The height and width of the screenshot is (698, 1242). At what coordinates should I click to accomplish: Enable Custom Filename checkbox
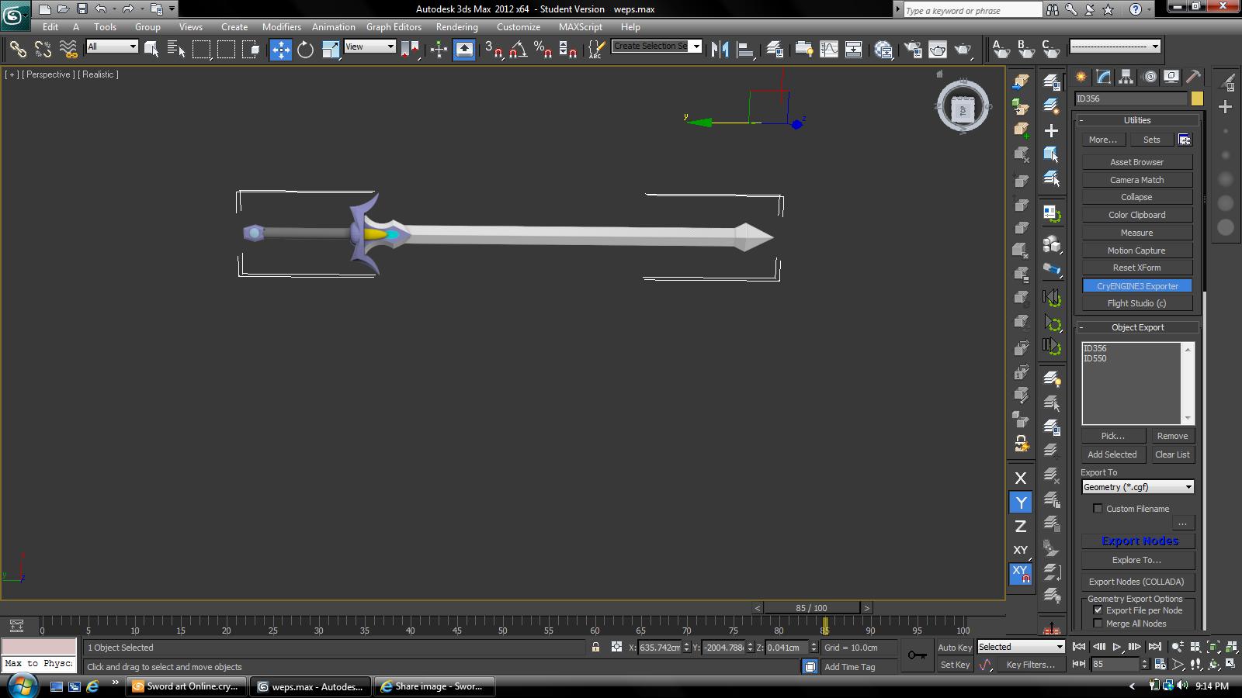point(1098,509)
